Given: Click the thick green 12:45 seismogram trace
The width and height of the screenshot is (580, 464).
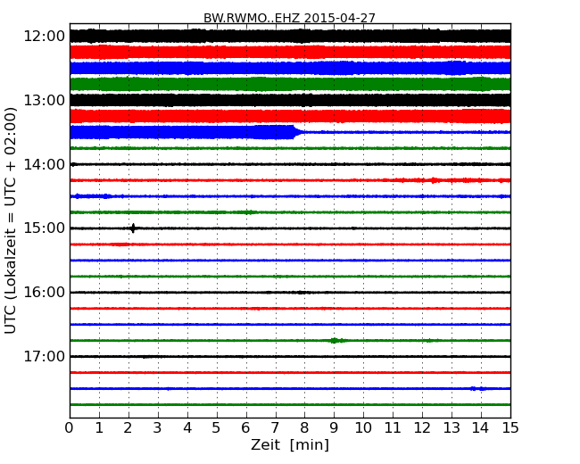Looking at the screenshot, I should 290,85.
